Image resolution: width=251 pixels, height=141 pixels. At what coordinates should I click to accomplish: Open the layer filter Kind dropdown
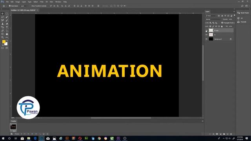click(x=211, y=16)
